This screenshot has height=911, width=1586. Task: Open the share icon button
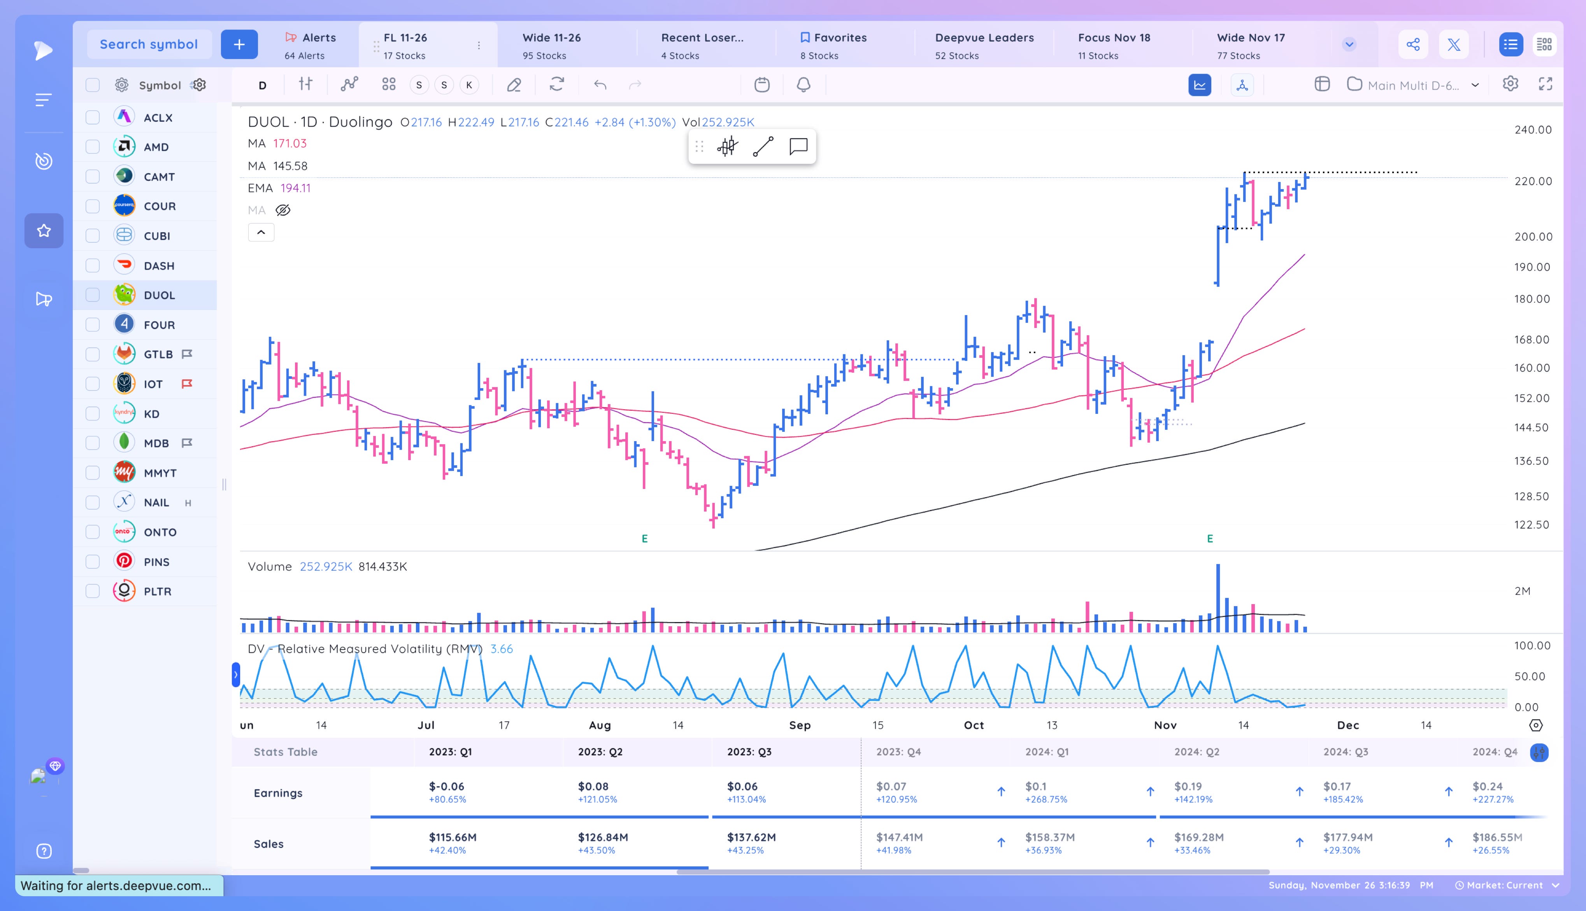(x=1412, y=44)
